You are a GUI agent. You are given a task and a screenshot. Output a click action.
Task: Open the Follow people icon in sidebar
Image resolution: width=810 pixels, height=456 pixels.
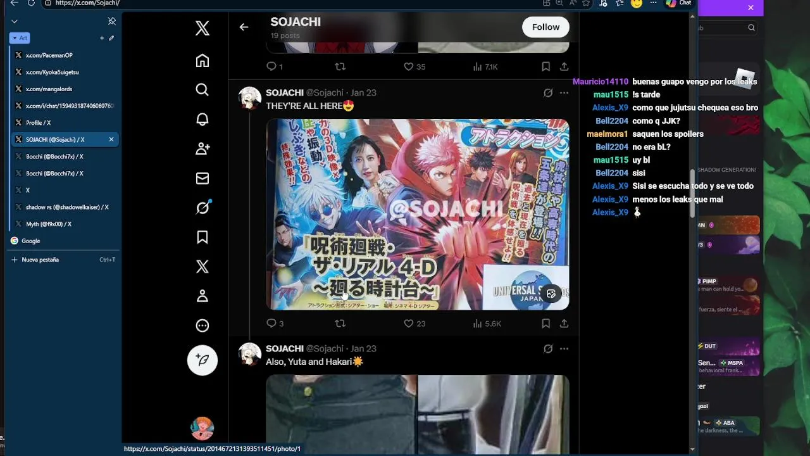point(202,149)
